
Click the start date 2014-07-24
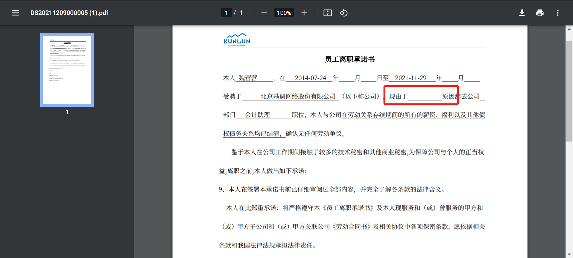pos(310,78)
